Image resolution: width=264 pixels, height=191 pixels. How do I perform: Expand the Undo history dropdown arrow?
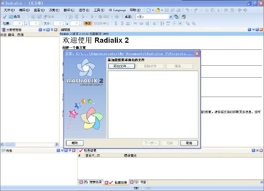pyautogui.click(x=191, y=10)
